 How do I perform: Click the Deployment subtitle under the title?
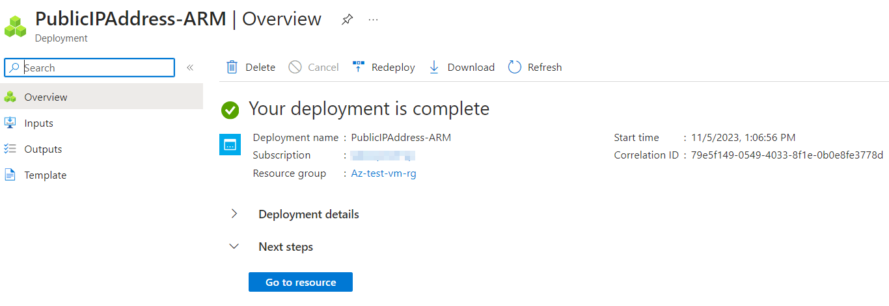[x=61, y=38]
